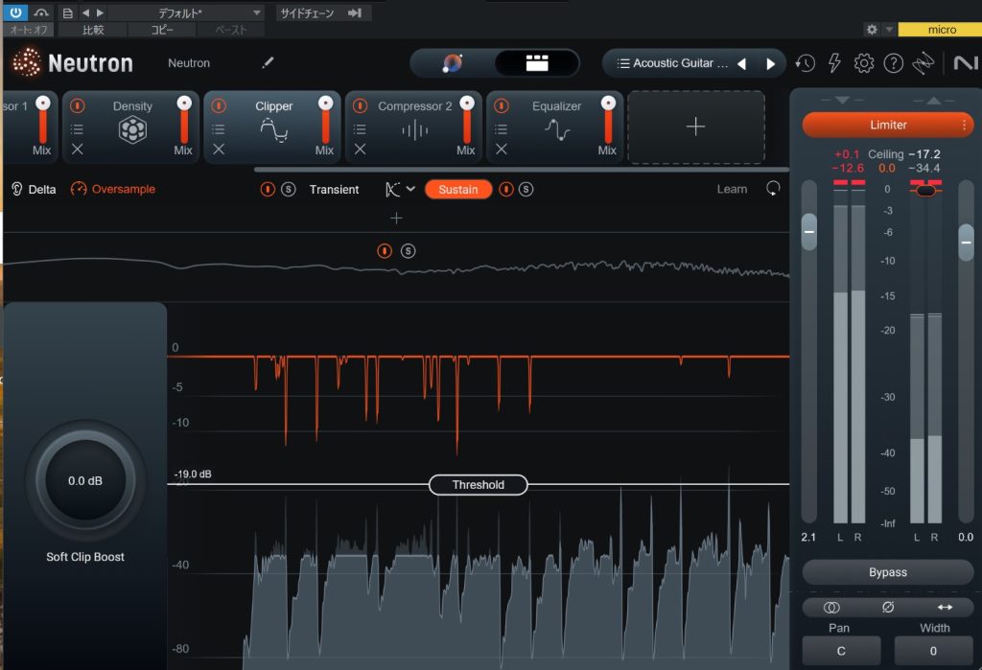Bypass the Density module power button
The height and width of the screenshot is (670, 982).
pyautogui.click(x=78, y=105)
